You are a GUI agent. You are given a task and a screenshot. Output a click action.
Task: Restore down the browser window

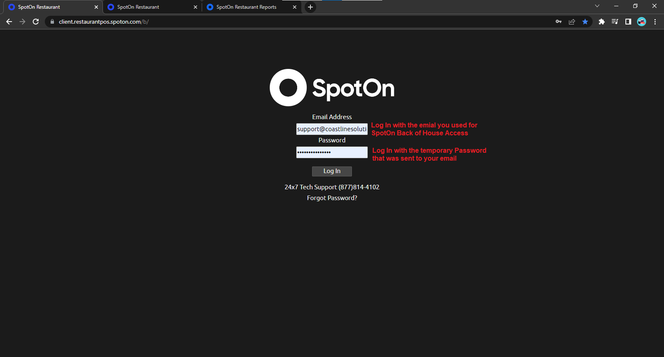pyautogui.click(x=635, y=6)
